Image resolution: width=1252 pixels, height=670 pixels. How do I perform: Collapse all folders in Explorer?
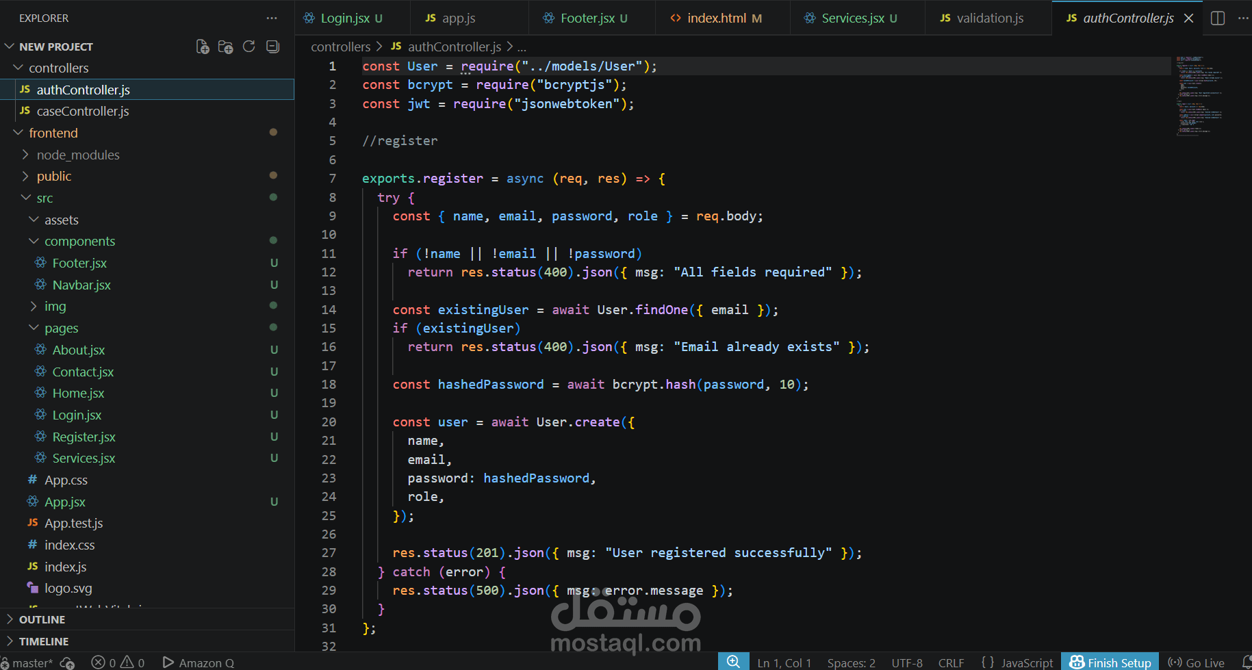pyautogui.click(x=272, y=46)
